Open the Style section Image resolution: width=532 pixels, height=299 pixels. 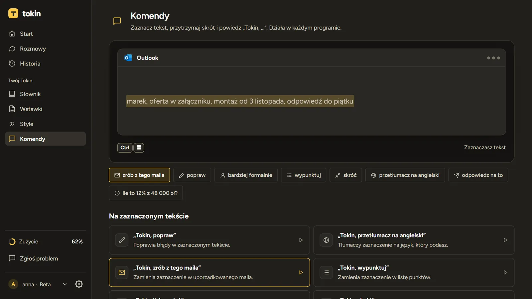click(45, 124)
